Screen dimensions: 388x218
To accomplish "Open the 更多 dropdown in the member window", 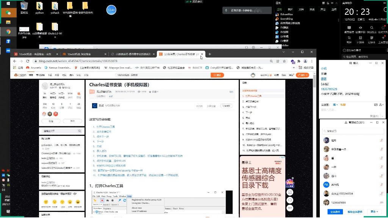I will point(374,212).
